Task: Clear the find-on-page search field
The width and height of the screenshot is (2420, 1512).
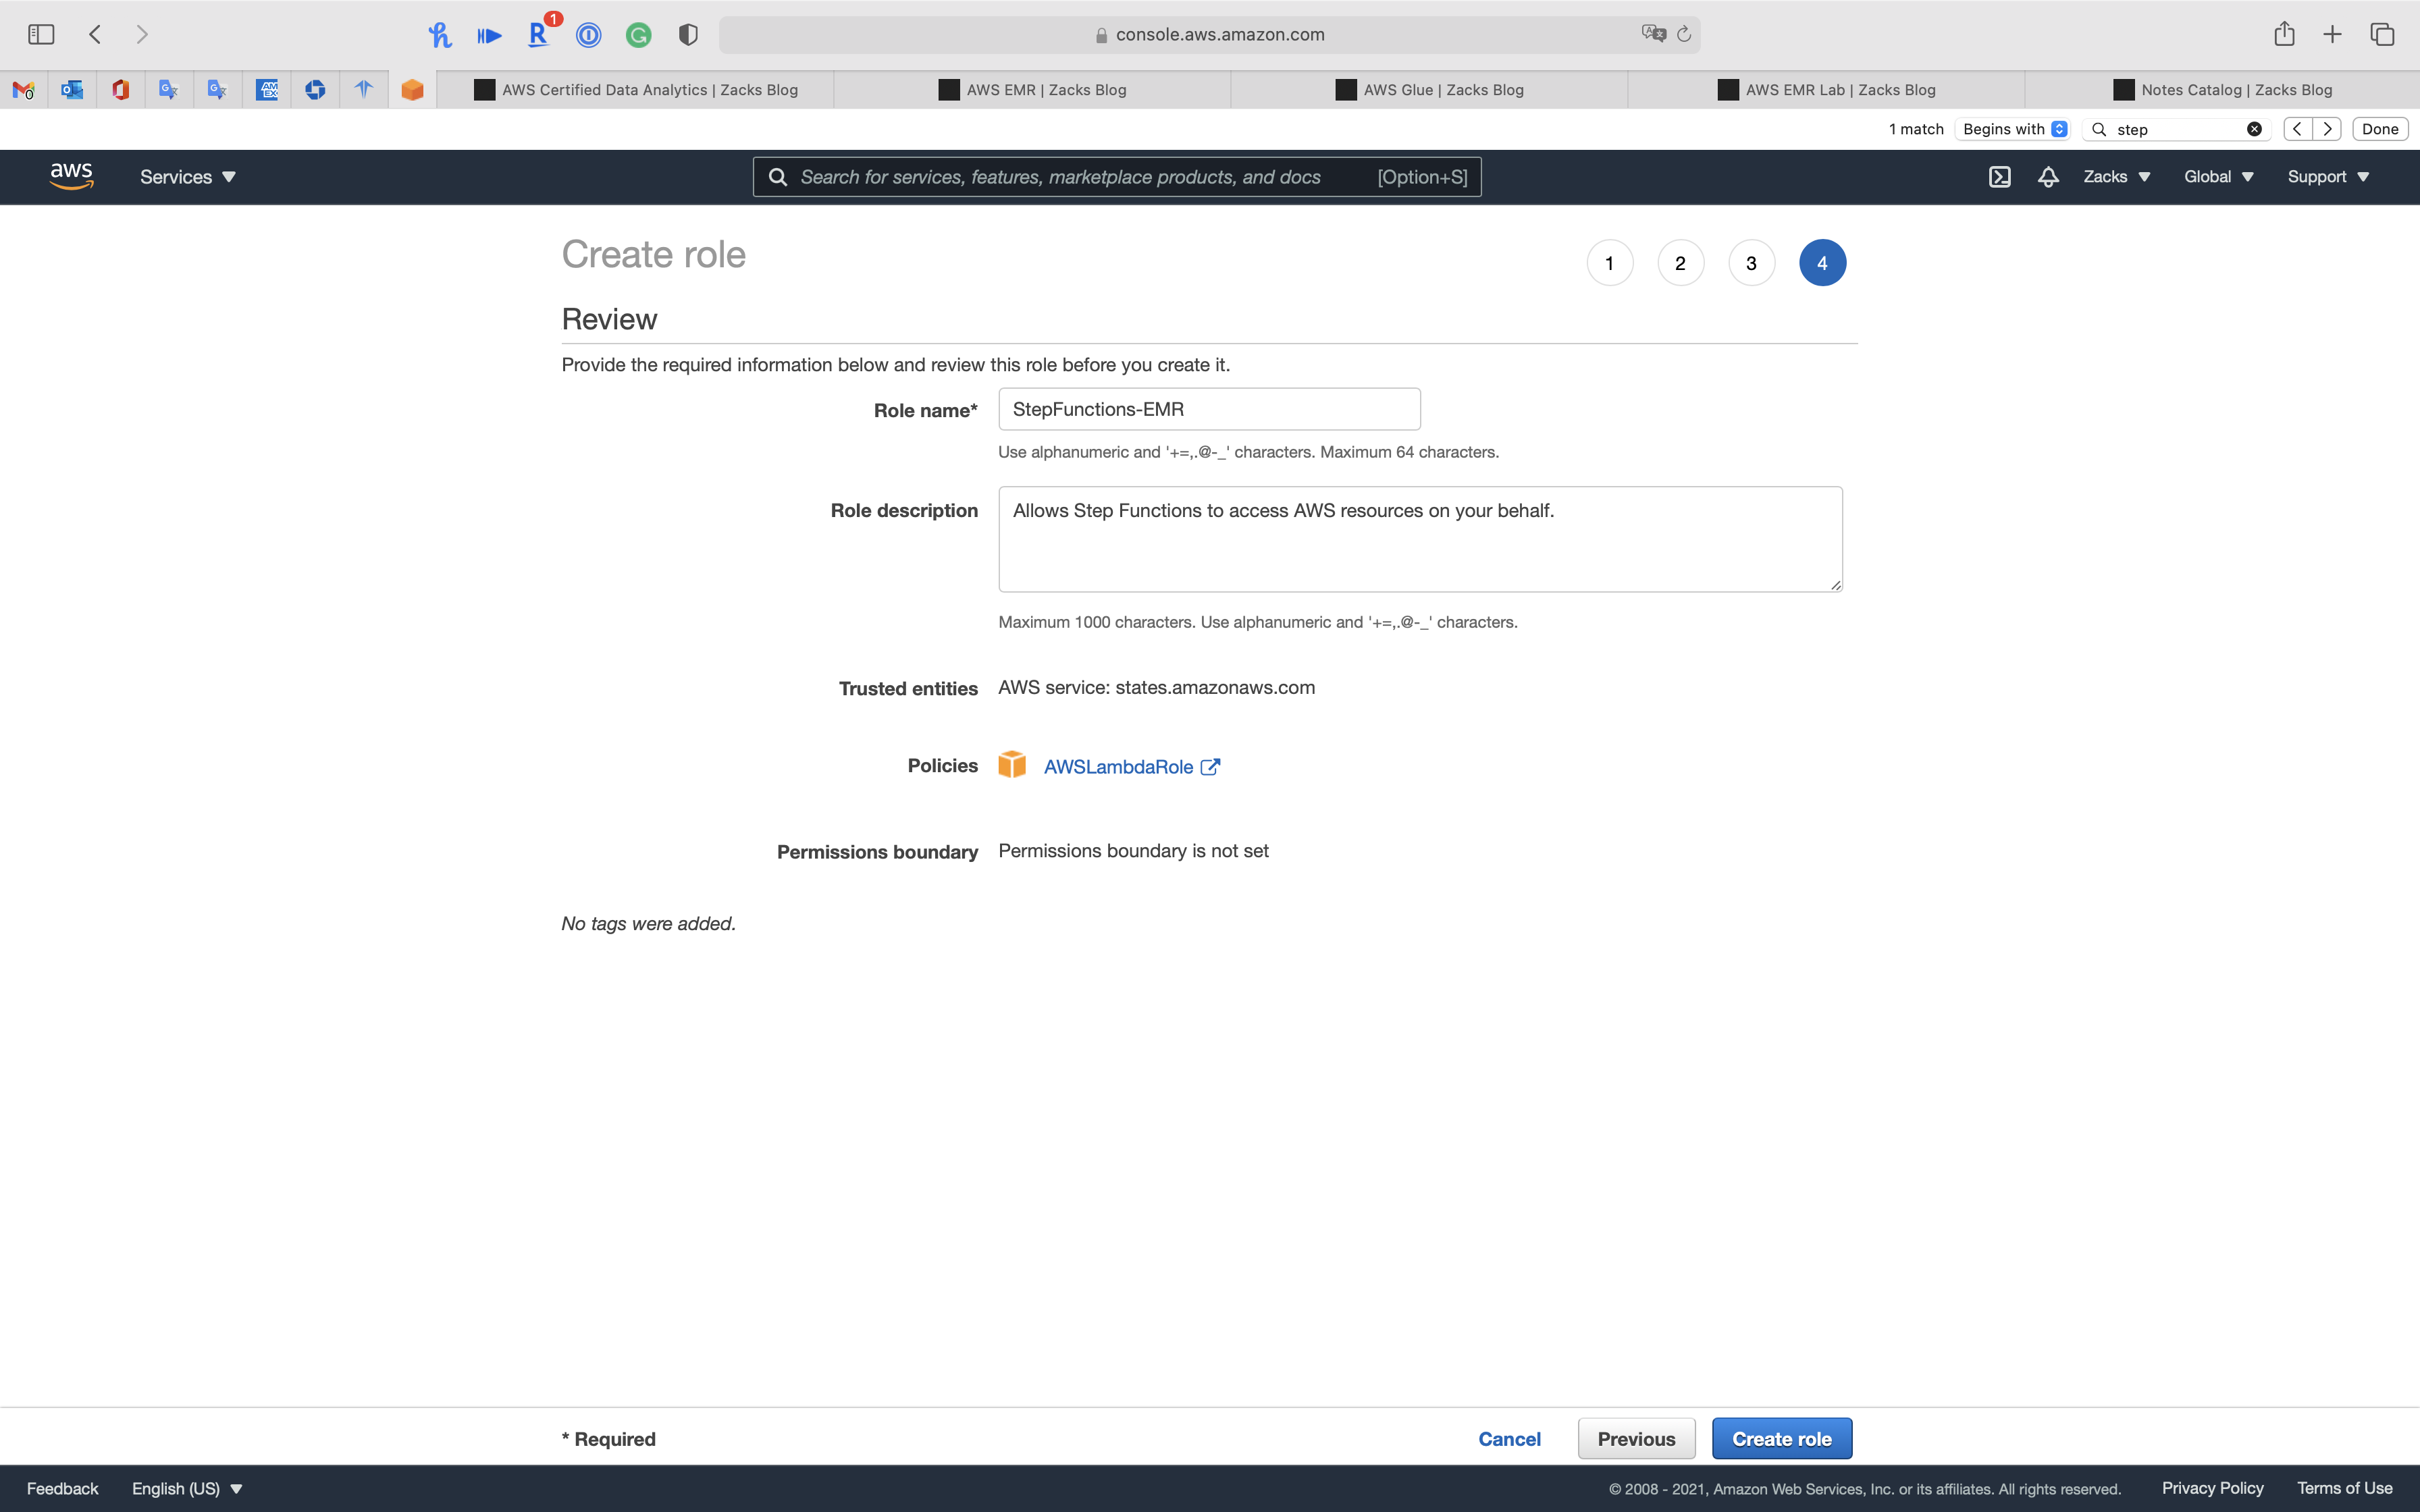Action: coord(2254,129)
